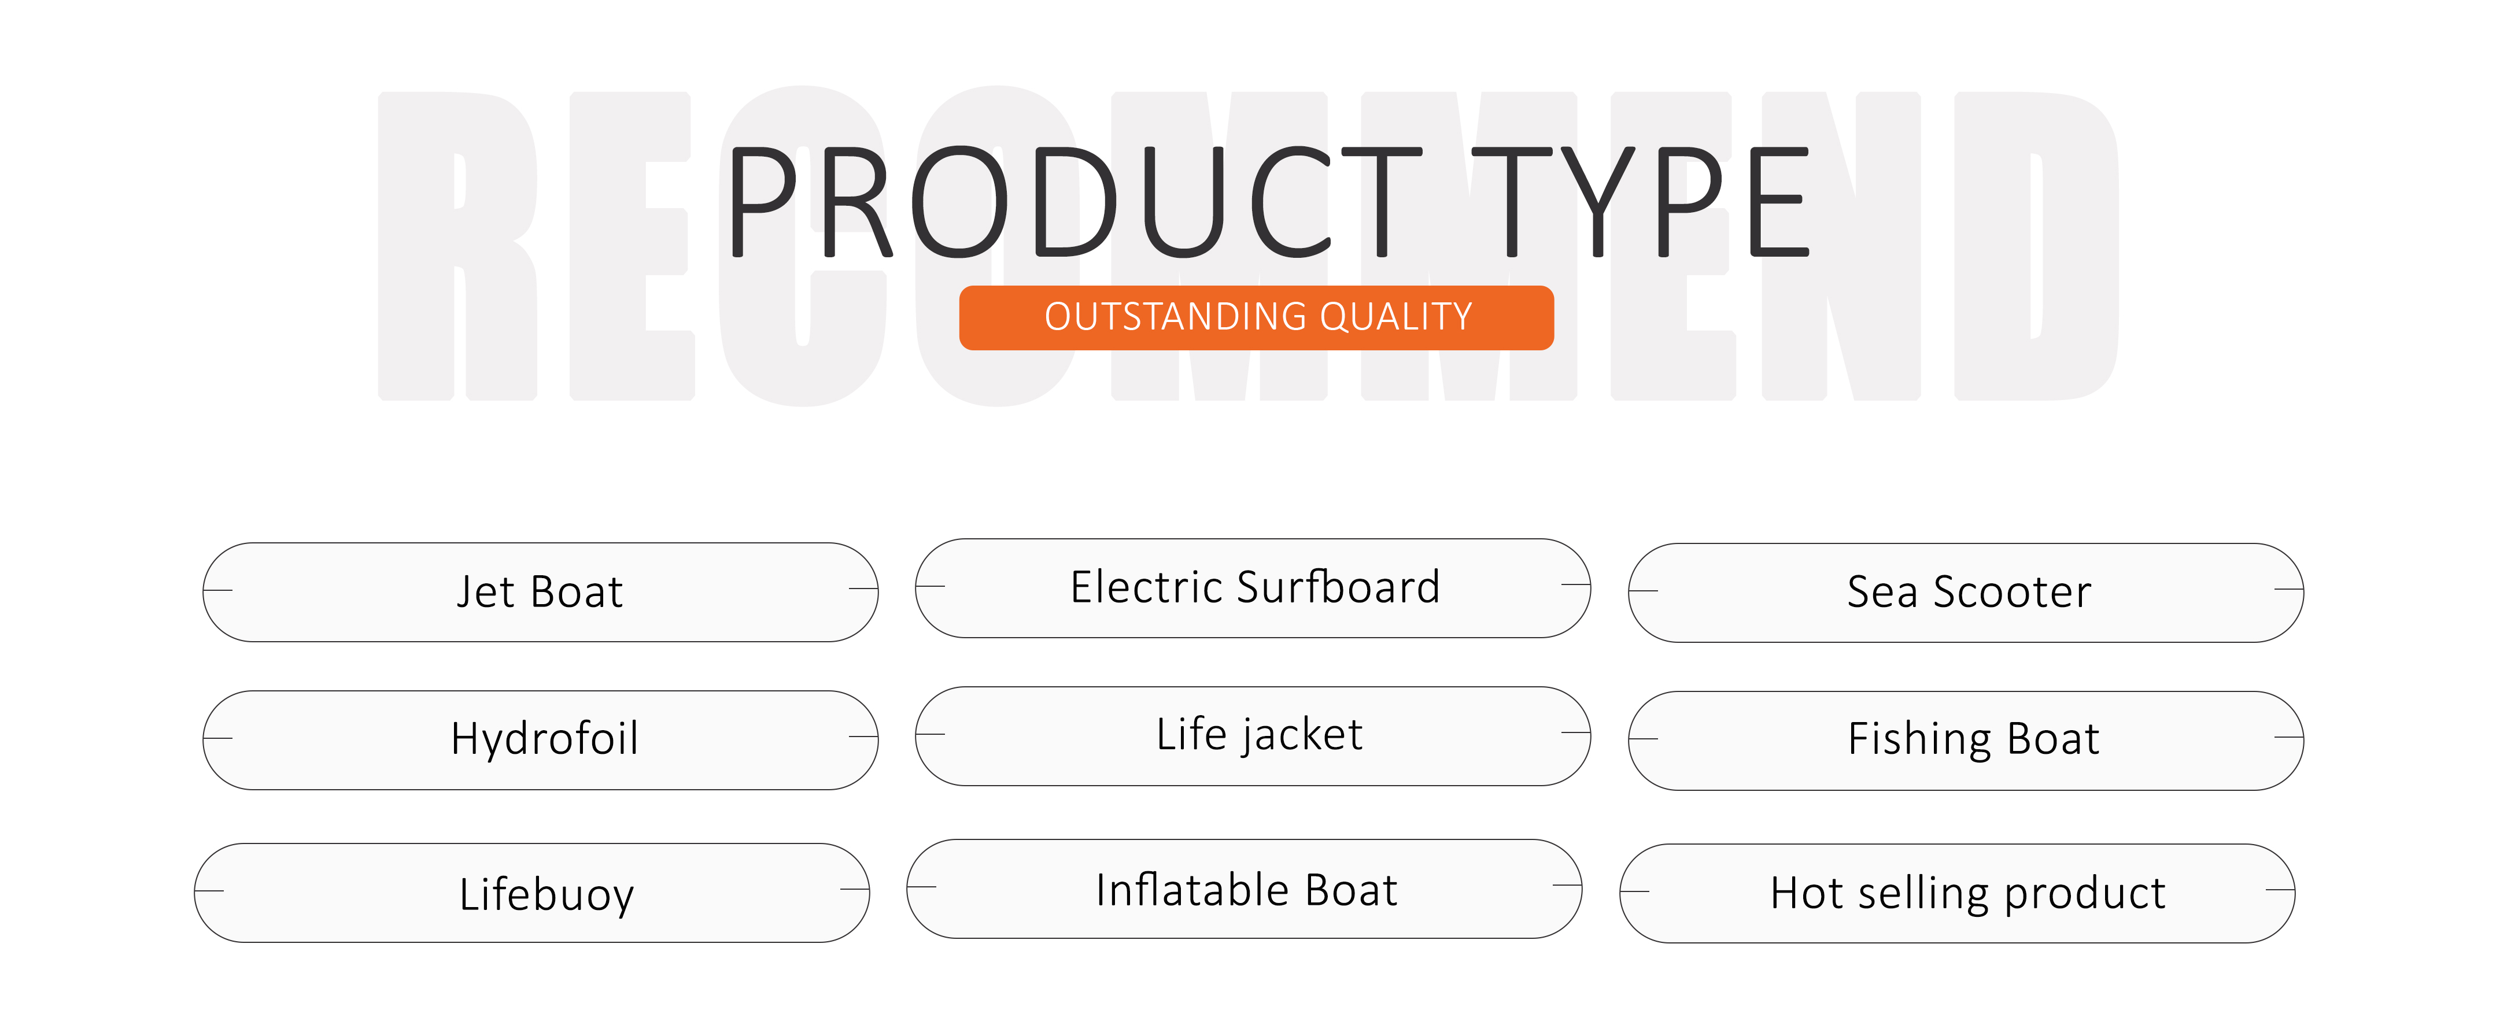The width and height of the screenshot is (2496, 1025).
Task: Open the Electric Surfboard category
Action: point(1253,588)
